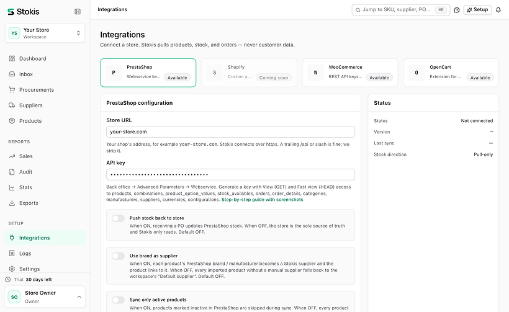Expand the Store Owner account menu
This screenshot has height=312, width=509.
pos(45,296)
